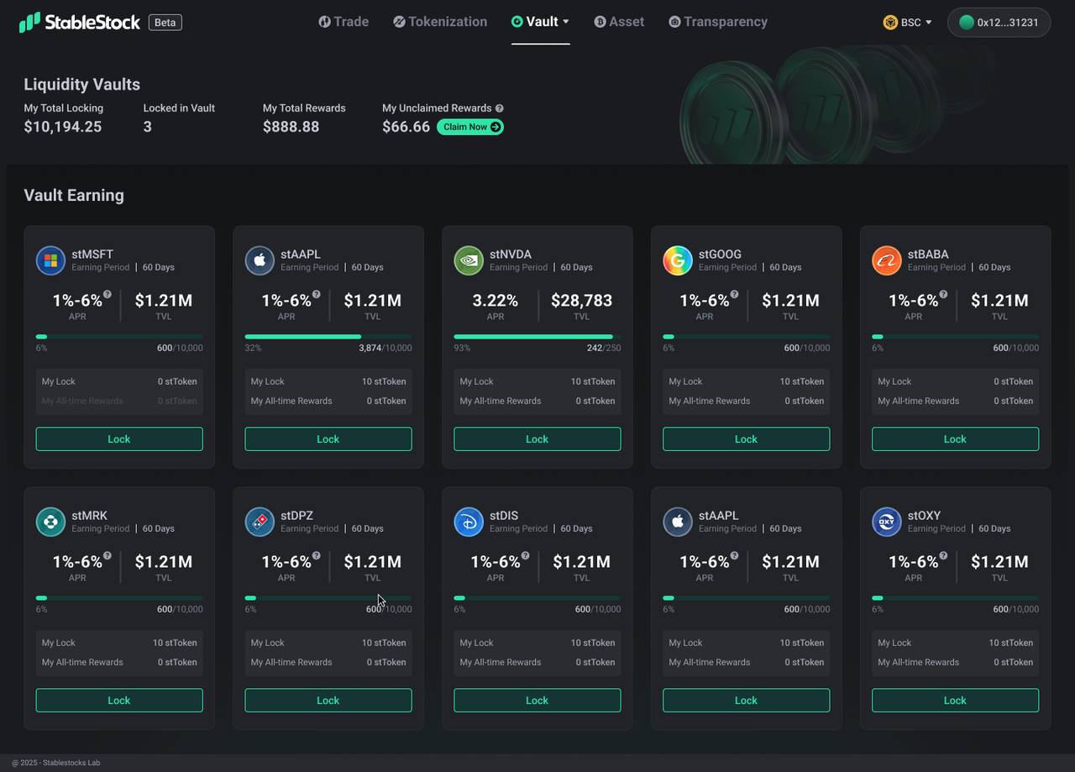Click the My Unclaimed Rewards help icon

(499, 108)
